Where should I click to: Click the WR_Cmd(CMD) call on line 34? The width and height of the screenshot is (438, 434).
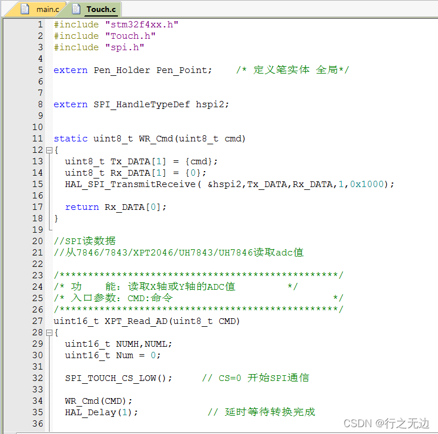click(x=99, y=401)
